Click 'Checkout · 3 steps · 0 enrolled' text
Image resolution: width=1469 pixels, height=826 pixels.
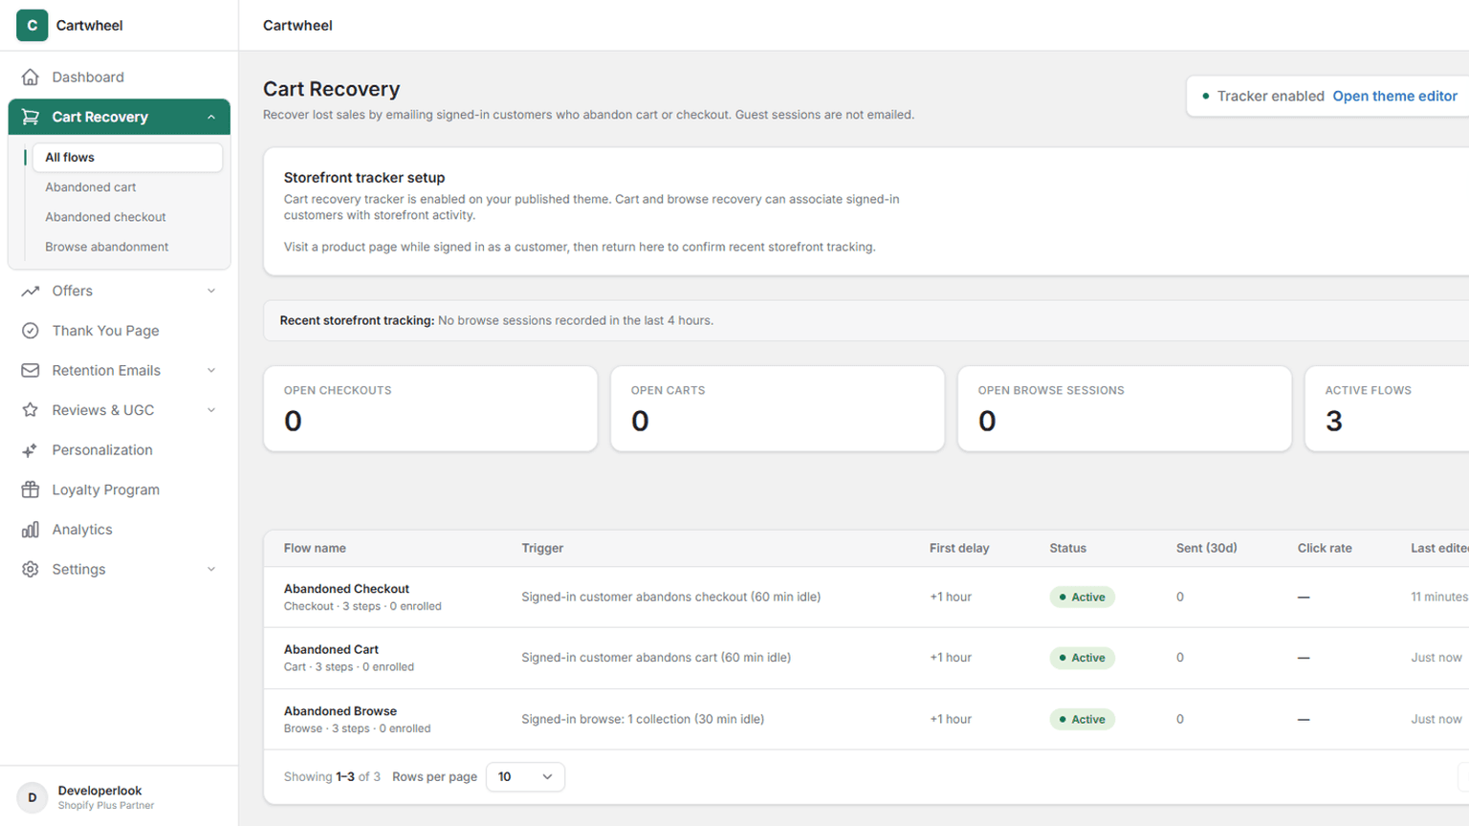pos(362,606)
